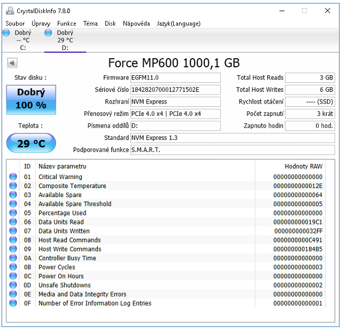340x329 pixels.
Task: Switch to the D: drive tab
Action: click(65, 40)
